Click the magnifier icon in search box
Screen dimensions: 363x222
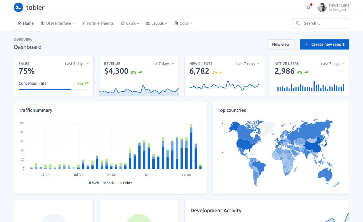298,23
